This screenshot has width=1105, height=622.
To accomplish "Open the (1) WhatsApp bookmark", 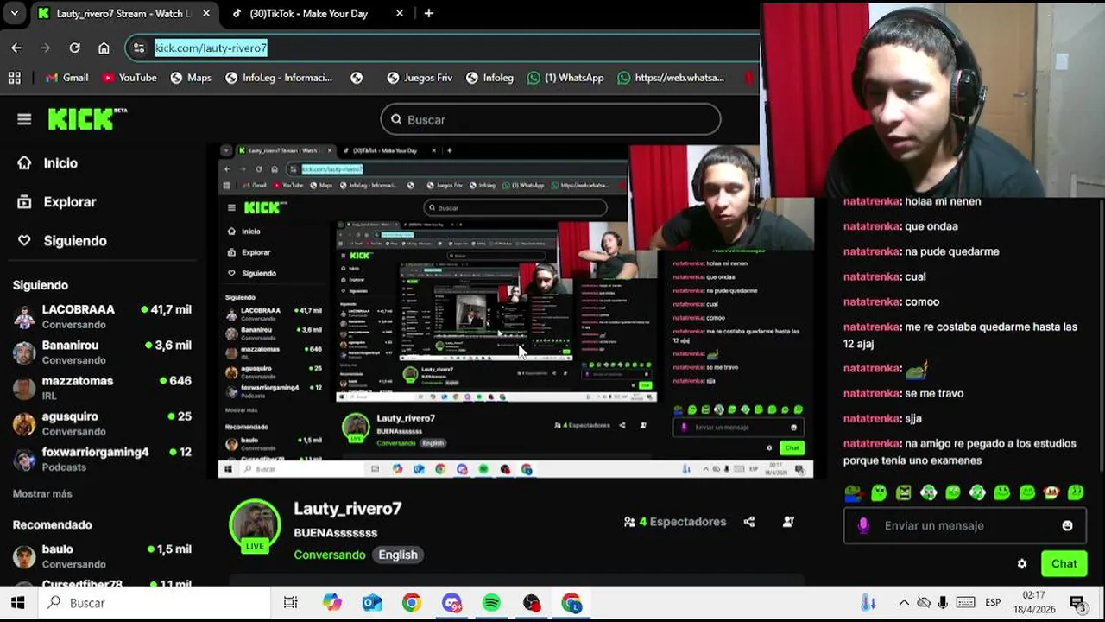I will (x=565, y=78).
